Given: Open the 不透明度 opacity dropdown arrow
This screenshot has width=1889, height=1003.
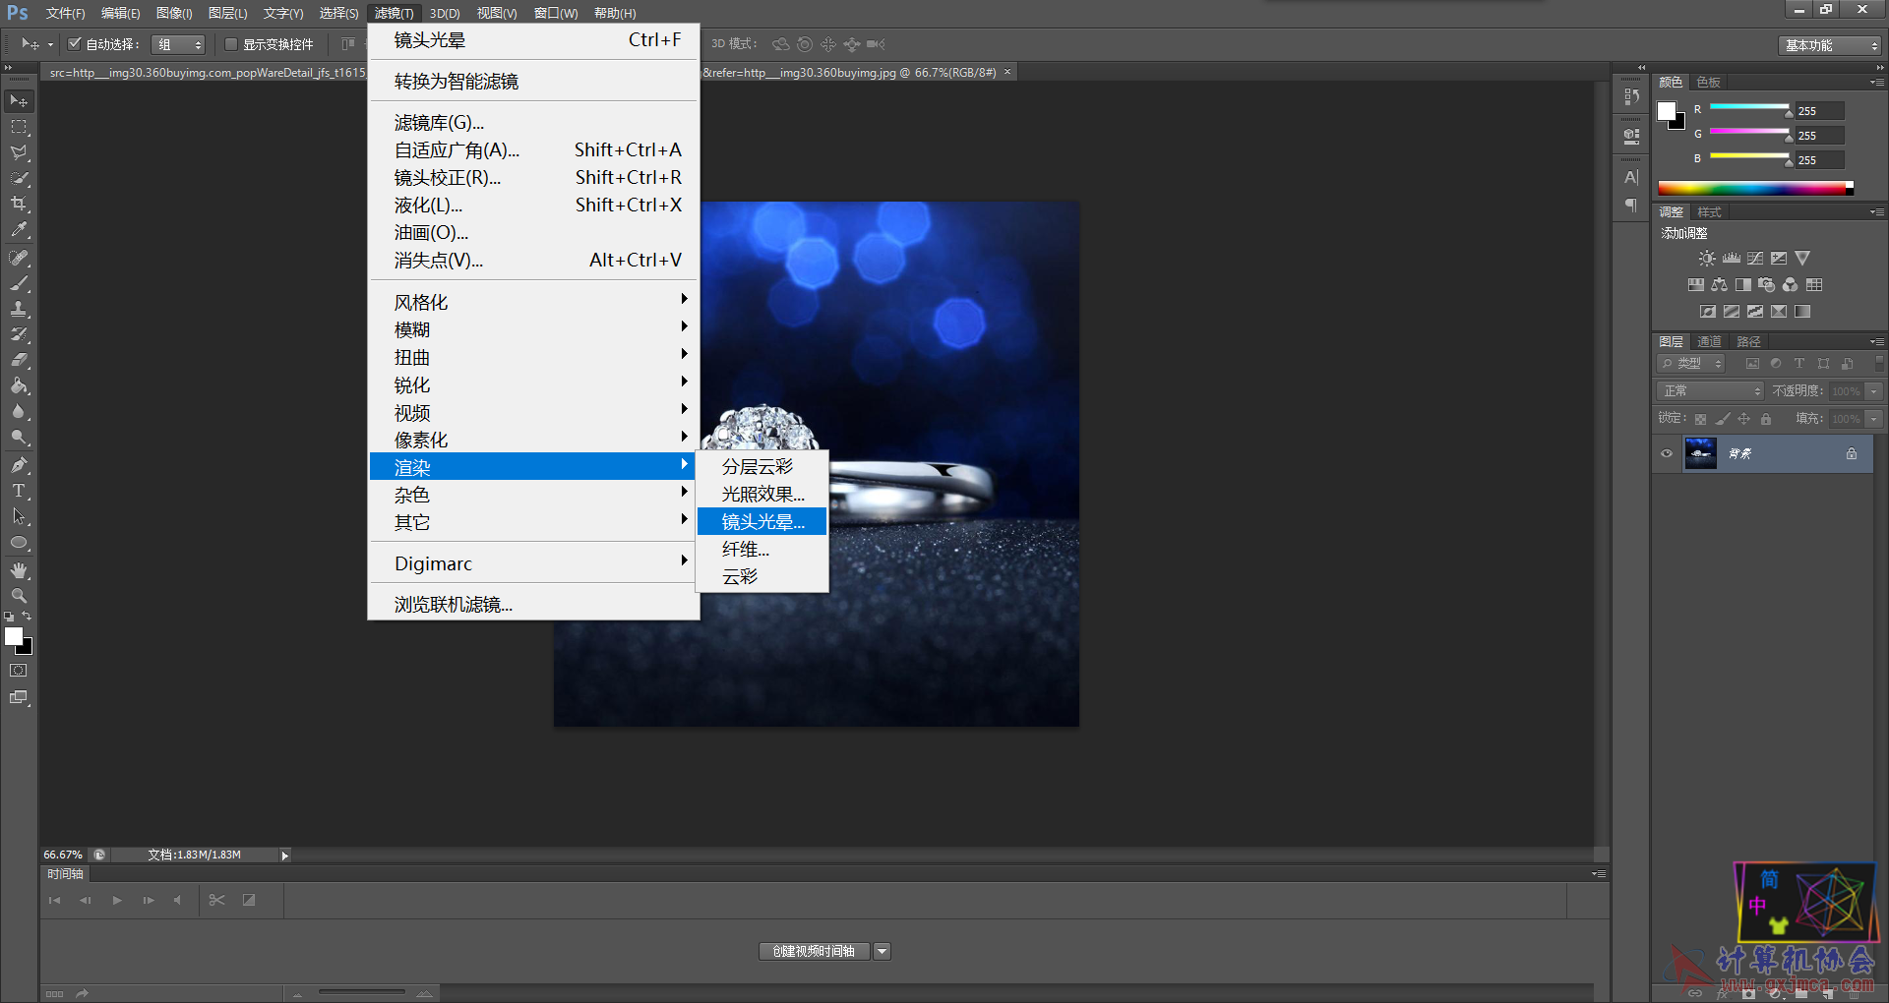Looking at the screenshot, I should click(x=1874, y=391).
